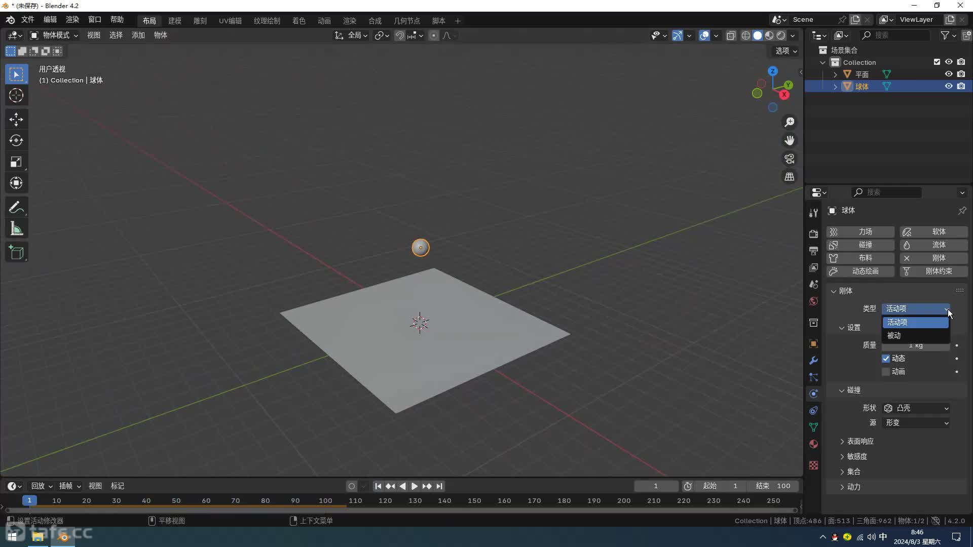Uncheck the 动态 checkbox
The width and height of the screenshot is (973, 547).
pyautogui.click(x=886, y=359)
